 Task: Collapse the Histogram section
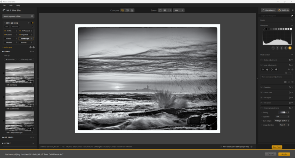(292, 25)
